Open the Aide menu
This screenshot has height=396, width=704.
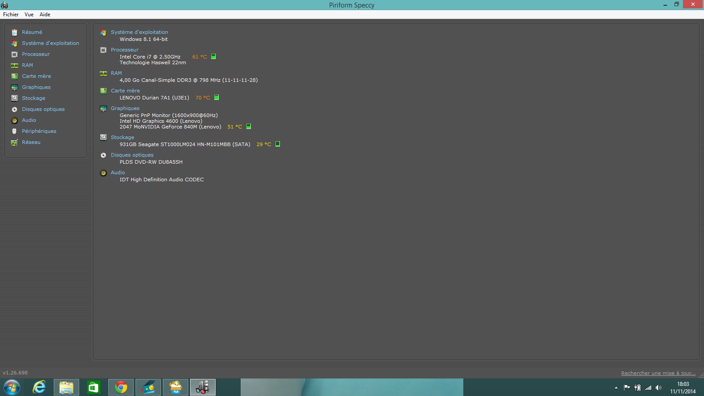pos(45,15)
